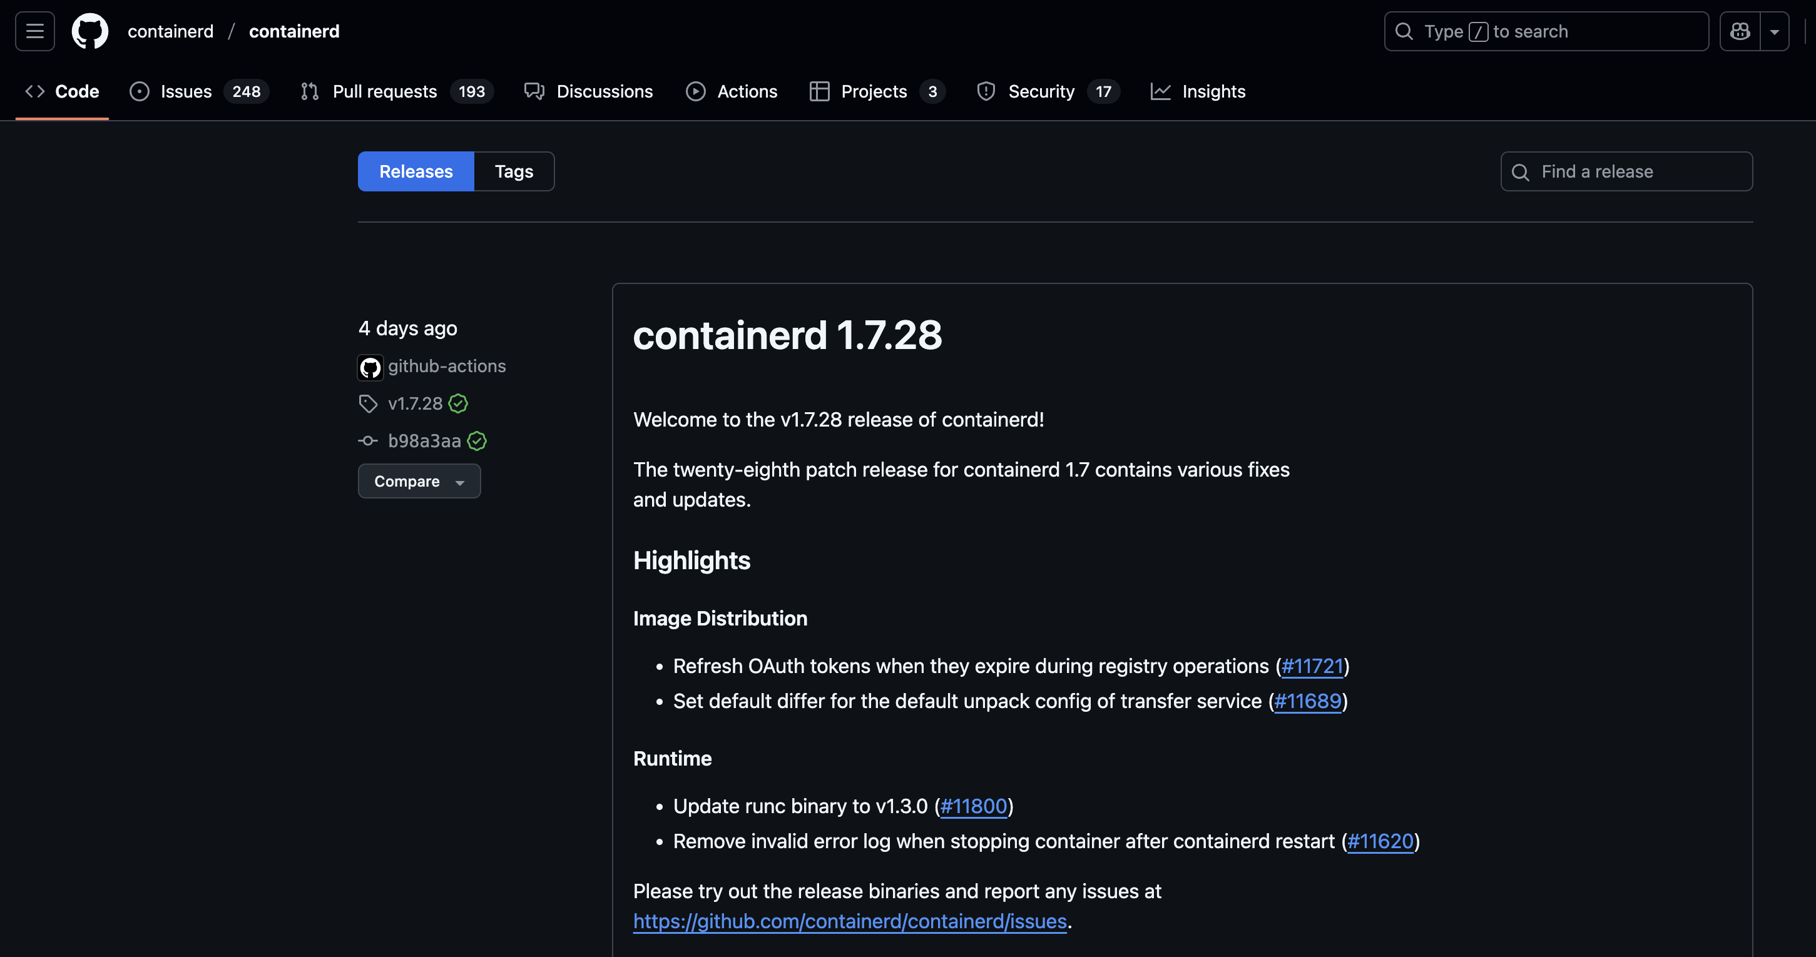The image size is (1816, 957).
Task: Click the github-actions avatar icon
Action: [x=370, y=367]
